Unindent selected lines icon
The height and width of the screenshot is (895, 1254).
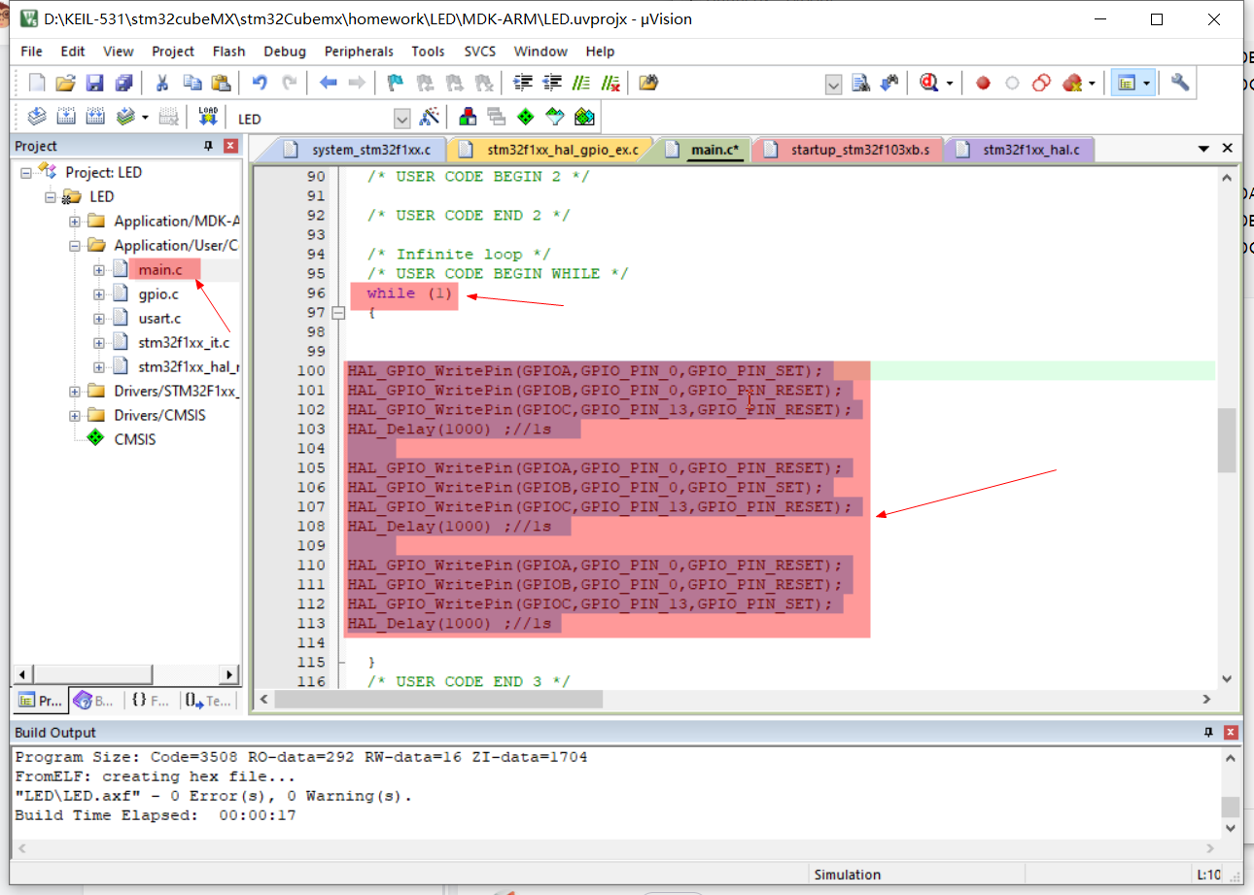552,83
